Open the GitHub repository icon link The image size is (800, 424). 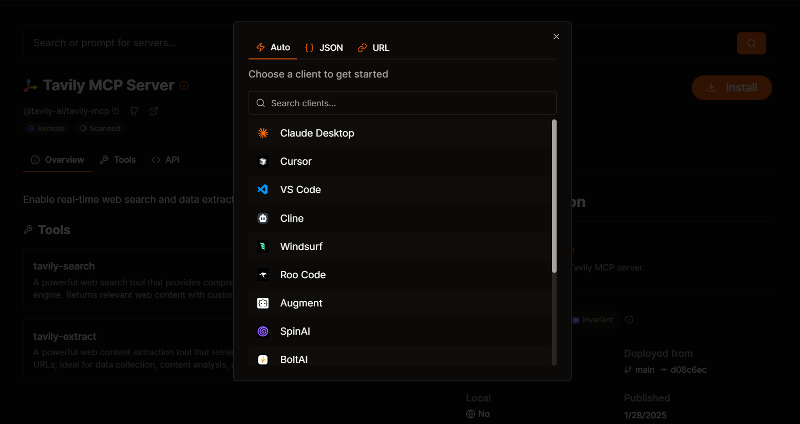coord(134,111)
